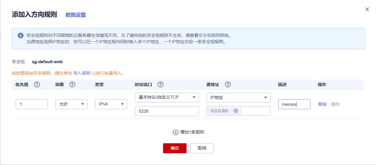Click the help icon next to 源地址
376x165 pixels.
click(227, 84)
